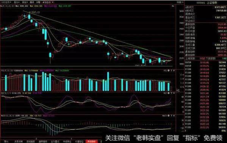Open help question mark of the KDJ panel
The width and height of the screenshot is (227, 143).
[x=171, y=93]
